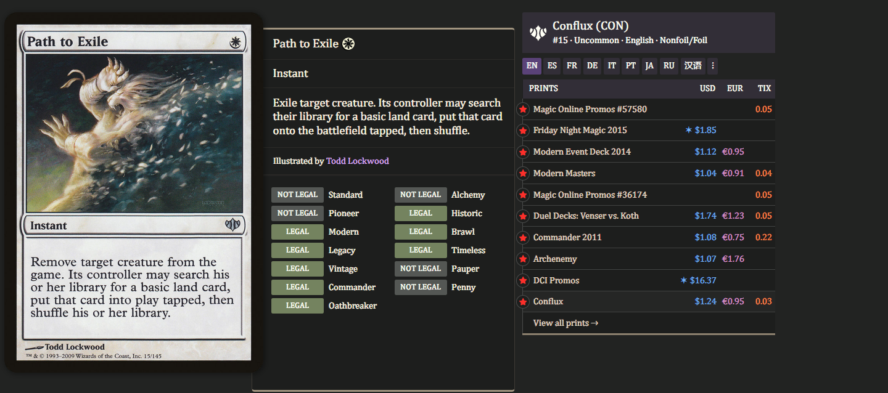Screen dimensions: 888x393
Task: Click the USD column header
Action: 707,89
